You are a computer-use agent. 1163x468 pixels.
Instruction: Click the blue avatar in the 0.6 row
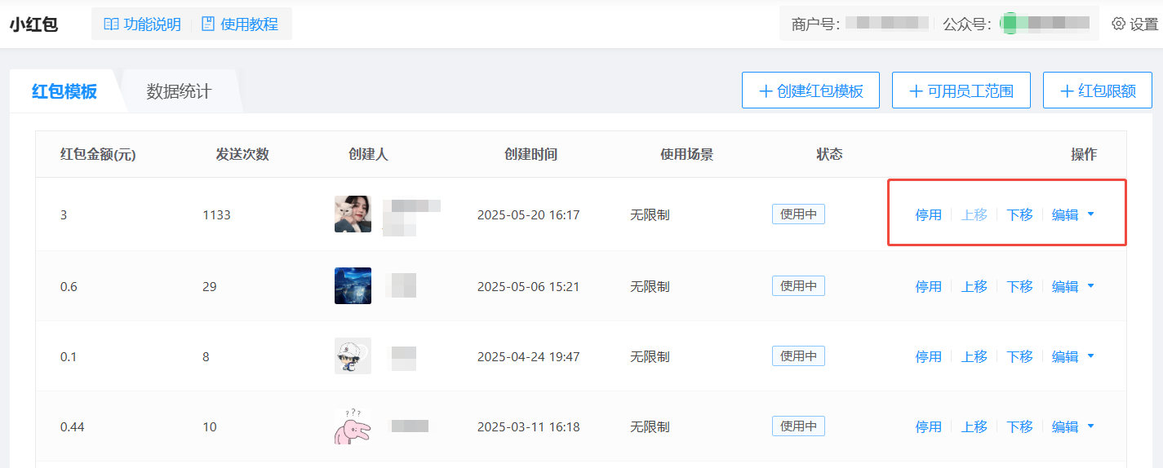(353, 286)
